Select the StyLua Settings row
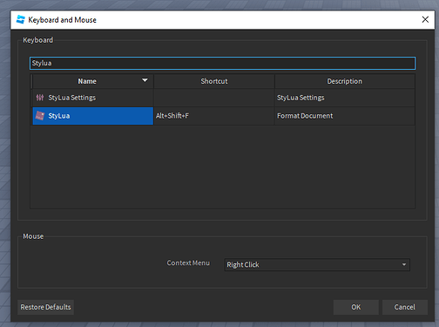This screenshot has height=327, width=439. click(x=224, y=98)
